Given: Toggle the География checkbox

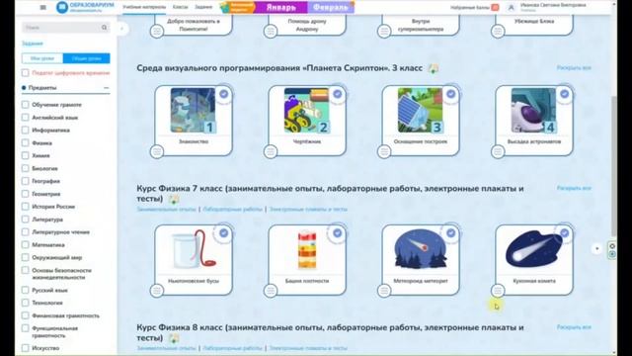Looking at the screenshot, I should (x=26, y=181).
